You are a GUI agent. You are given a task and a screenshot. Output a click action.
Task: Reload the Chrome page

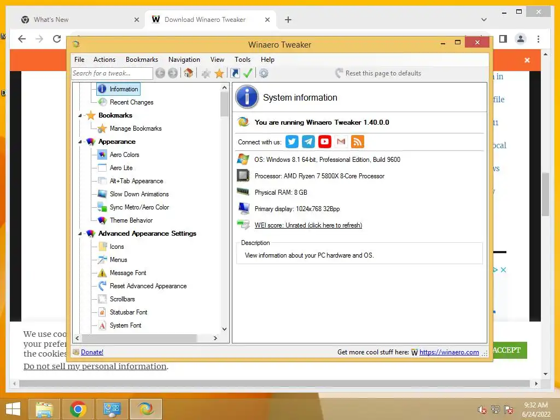[x=57, y=39]
